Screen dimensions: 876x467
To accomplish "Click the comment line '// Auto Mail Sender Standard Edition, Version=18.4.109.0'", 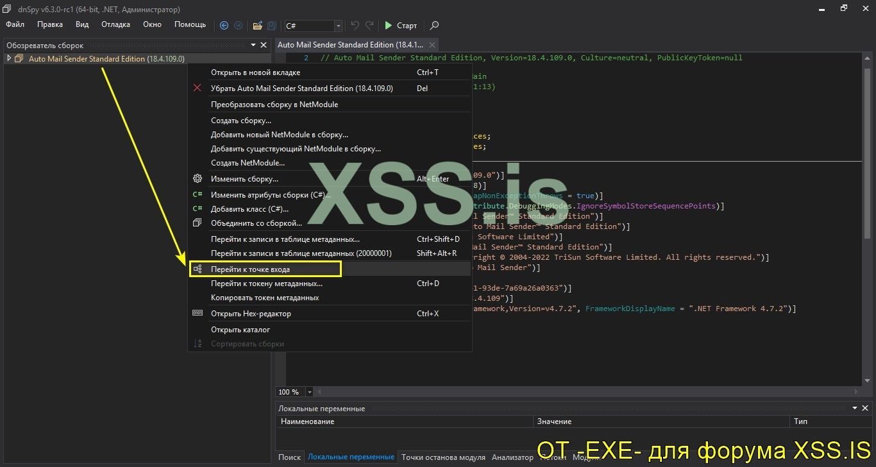I will click(x=531, y=58).
